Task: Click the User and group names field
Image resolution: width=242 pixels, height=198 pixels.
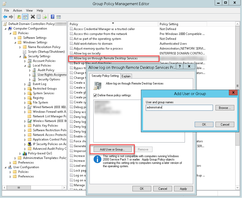Action: 179,108
